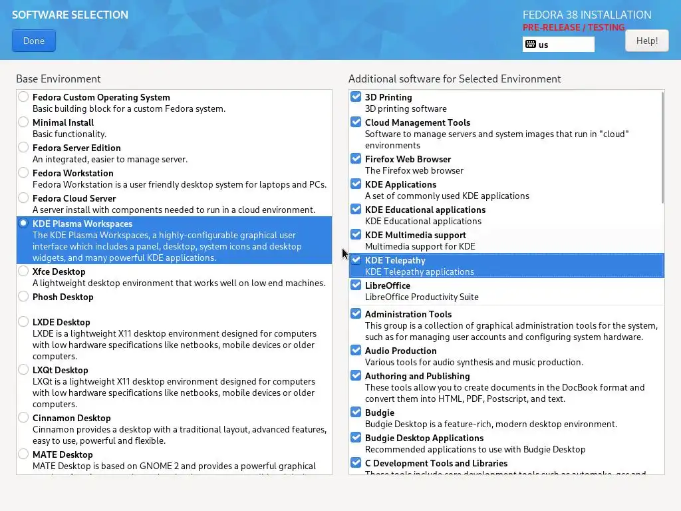Choose Fedora Server Edition radio button
681x511 pixels.
[23, 147]
